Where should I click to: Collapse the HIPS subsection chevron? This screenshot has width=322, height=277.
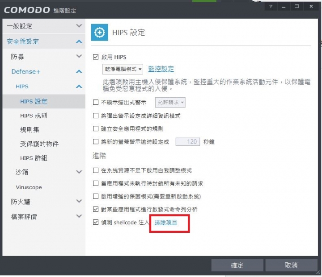pyautogui.click(x=79, y=87)
